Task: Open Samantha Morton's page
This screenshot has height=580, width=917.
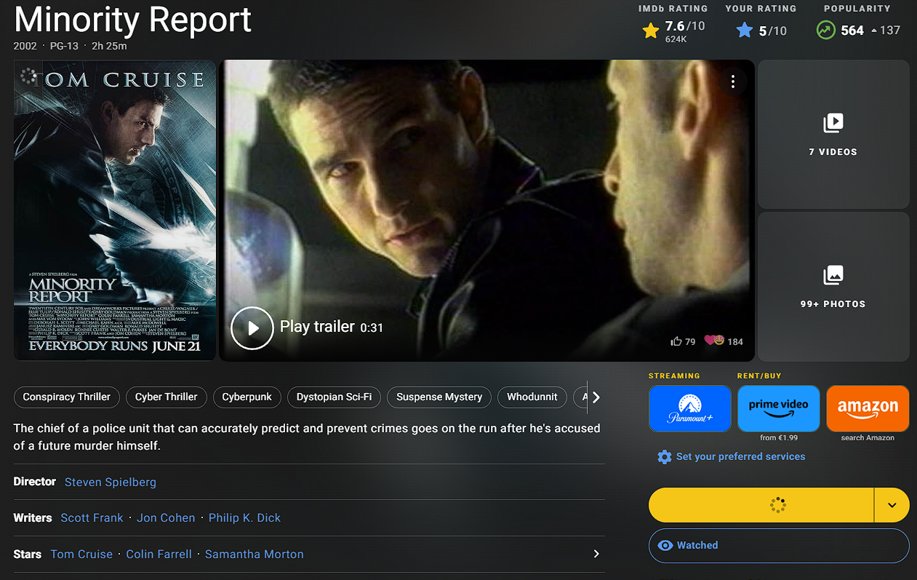Action: tap(255, 555)
